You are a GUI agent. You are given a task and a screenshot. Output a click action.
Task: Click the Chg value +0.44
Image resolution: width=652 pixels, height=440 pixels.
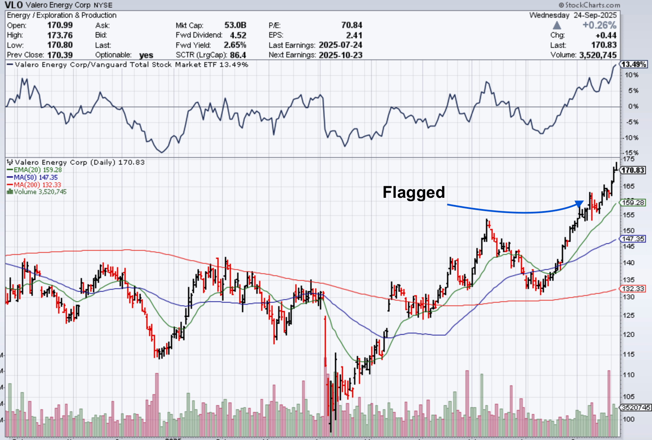click(x=606, y=35)
